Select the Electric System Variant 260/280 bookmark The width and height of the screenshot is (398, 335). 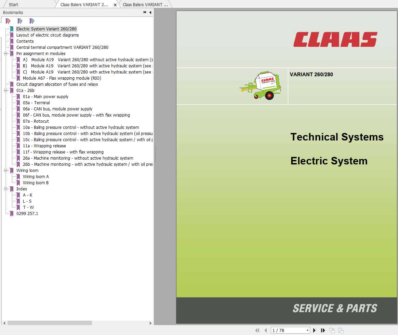point(46,29)
